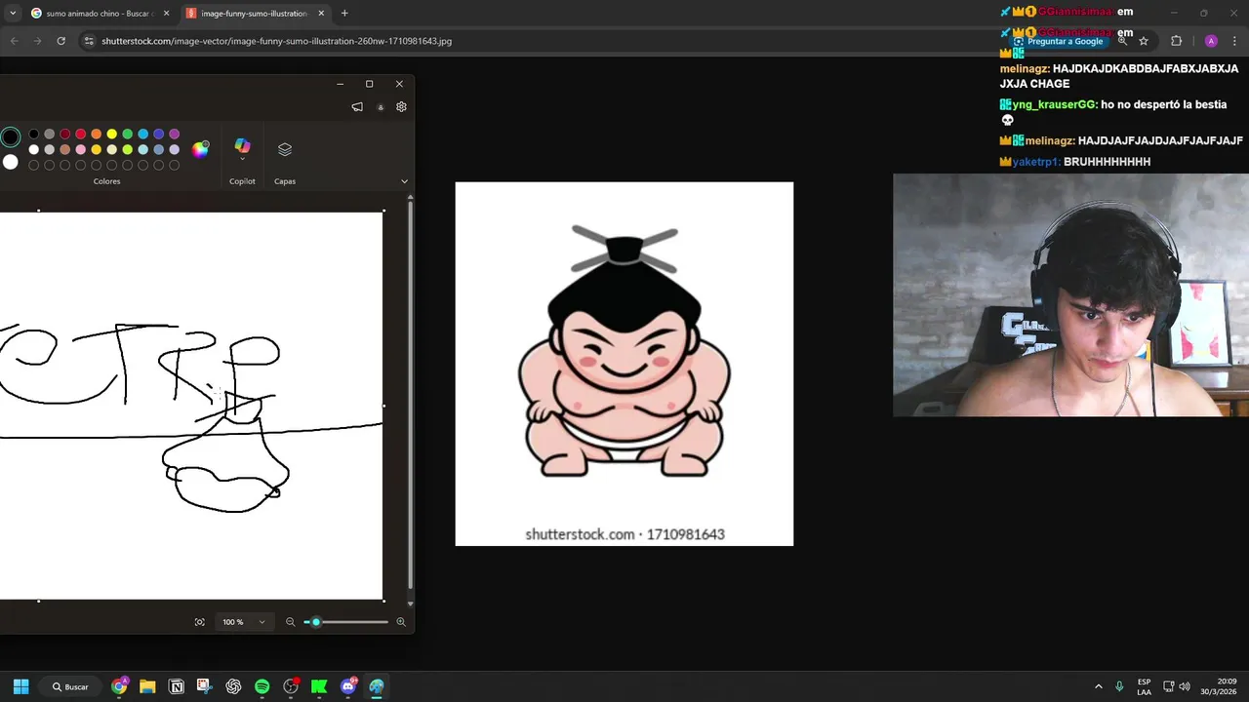Click the zoom in magnifier in Paint

coord(401,622)
